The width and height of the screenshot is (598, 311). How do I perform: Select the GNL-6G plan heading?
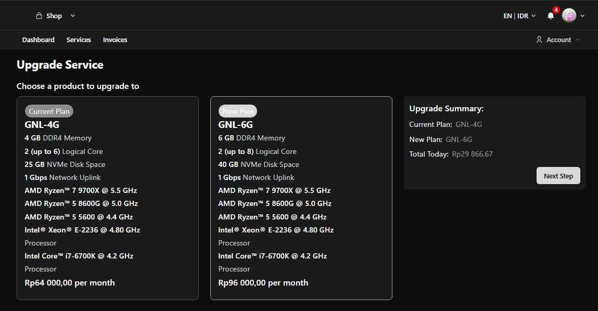[x=235, y=125]
